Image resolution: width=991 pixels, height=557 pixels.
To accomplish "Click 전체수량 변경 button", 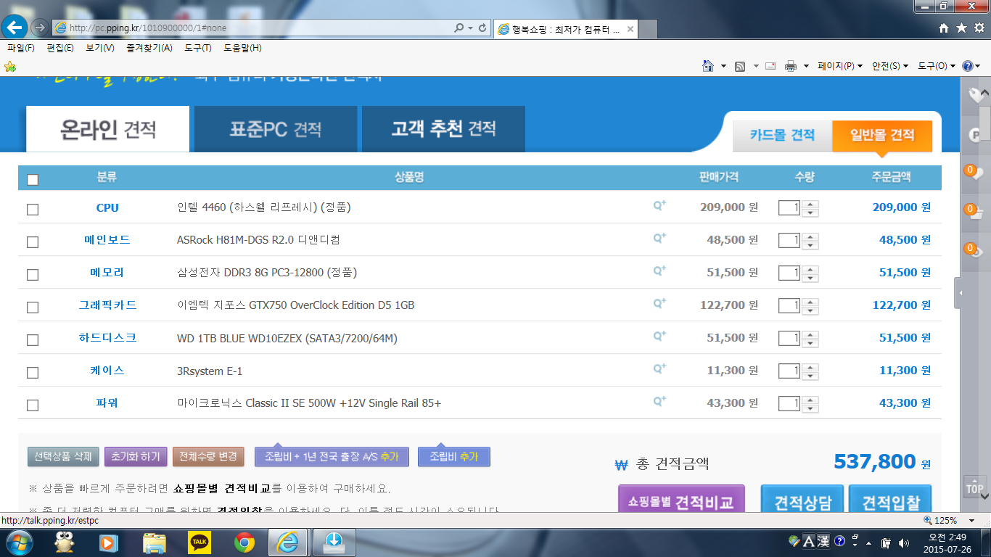I will pos(208,456).
